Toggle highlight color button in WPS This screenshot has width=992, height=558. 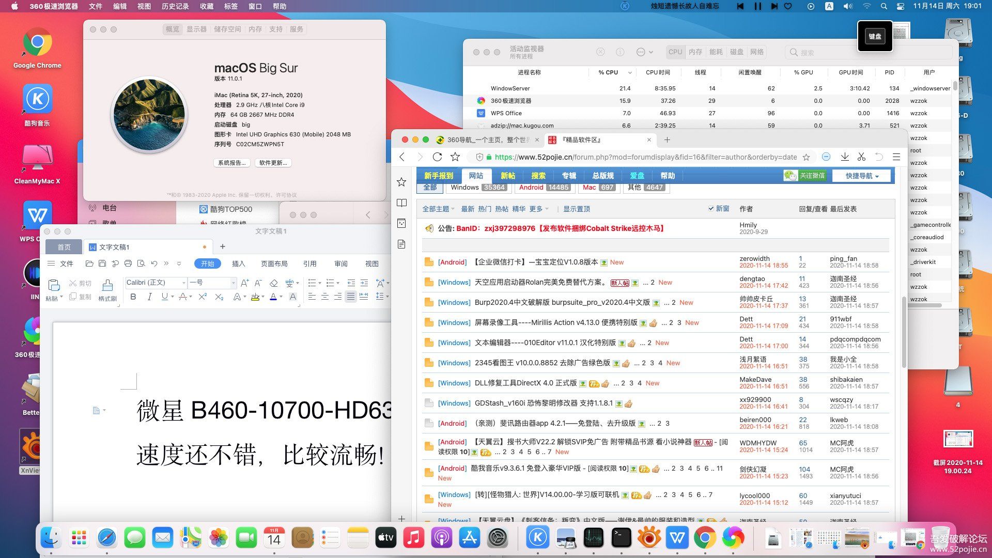coord(255,297)
